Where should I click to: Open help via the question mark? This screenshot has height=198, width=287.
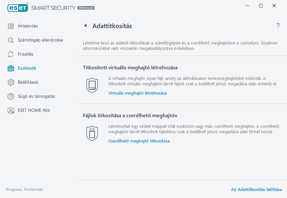278,26
